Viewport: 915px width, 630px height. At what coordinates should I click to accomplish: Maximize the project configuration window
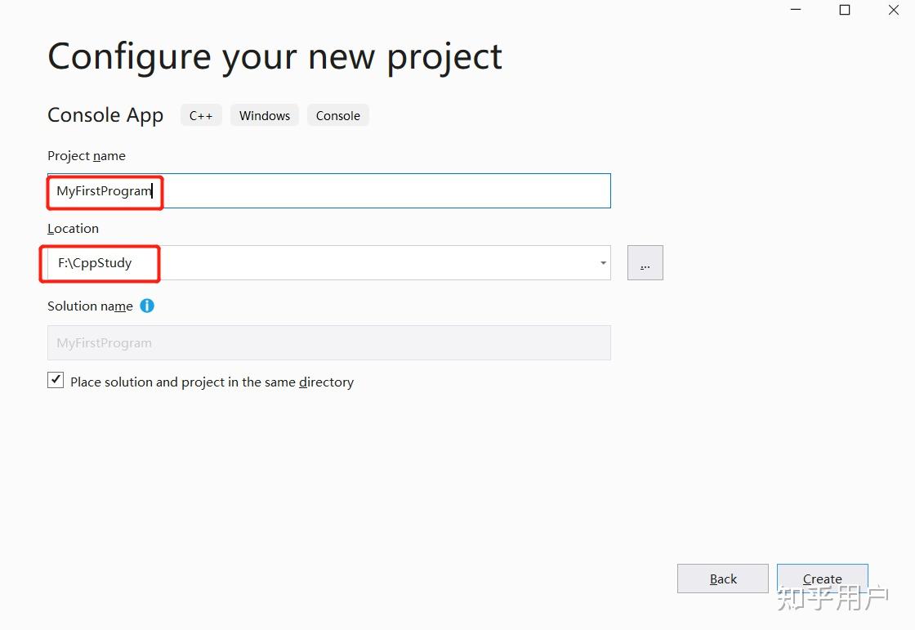click(x=845, y=10)
